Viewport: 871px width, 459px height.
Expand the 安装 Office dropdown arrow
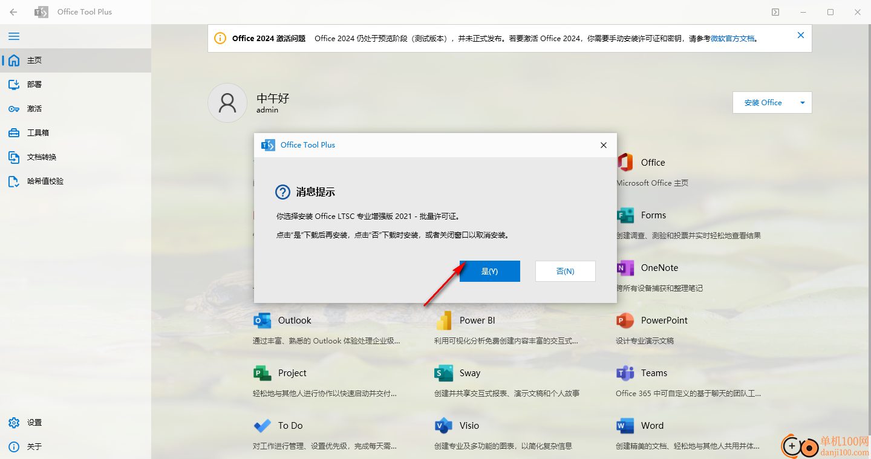click(803, 103)
